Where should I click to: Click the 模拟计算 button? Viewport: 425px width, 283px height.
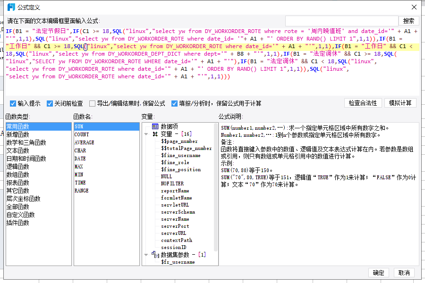pos(400,103)
